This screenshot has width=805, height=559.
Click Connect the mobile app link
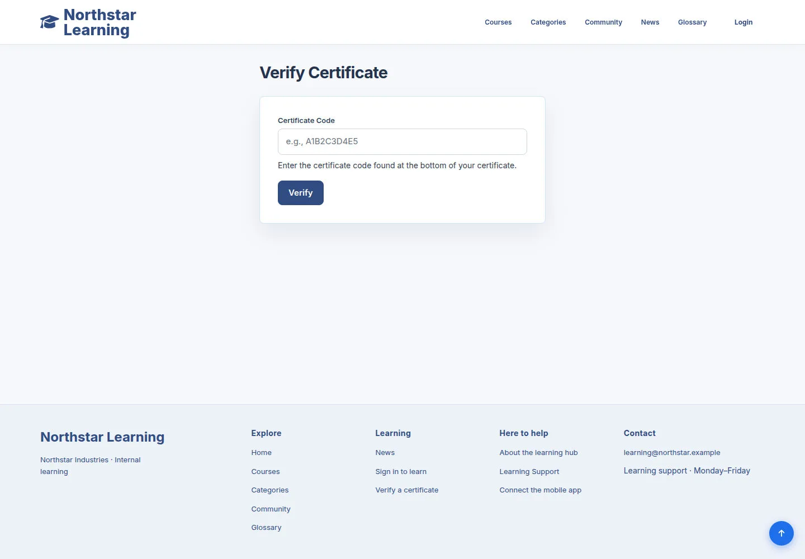541,490
